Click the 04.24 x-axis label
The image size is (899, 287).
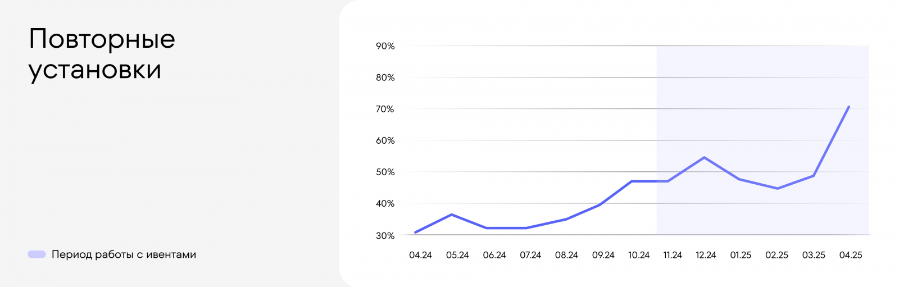click(x=420, y=255)
